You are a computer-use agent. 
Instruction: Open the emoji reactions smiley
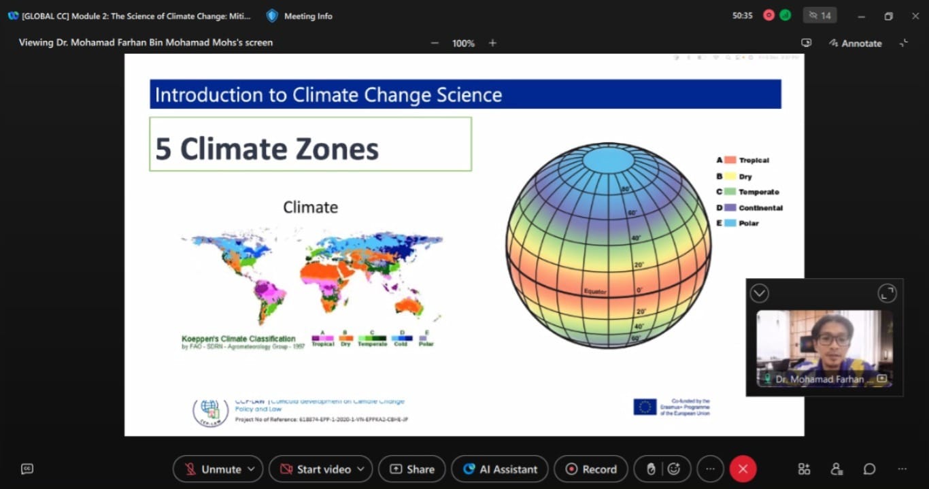tap(674, 469)
